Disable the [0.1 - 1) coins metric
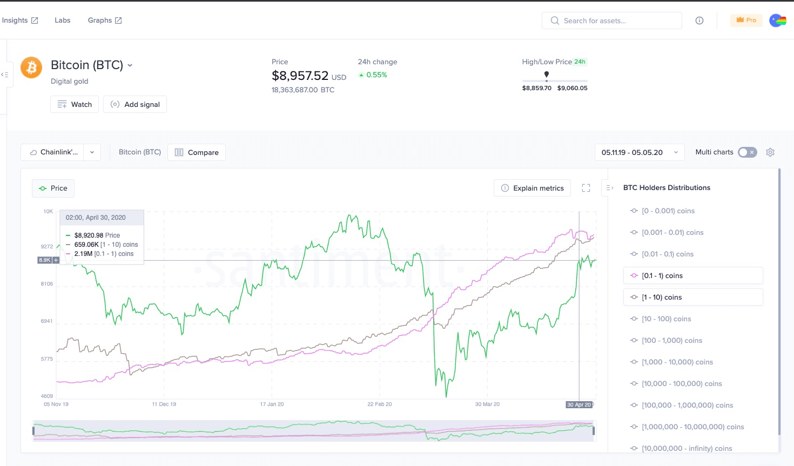Screen dimensions: 794x466 [x=693, y=275]
